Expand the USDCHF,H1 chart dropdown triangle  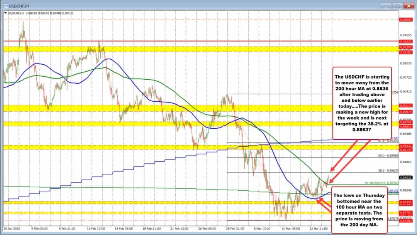(x=5, y=13)
